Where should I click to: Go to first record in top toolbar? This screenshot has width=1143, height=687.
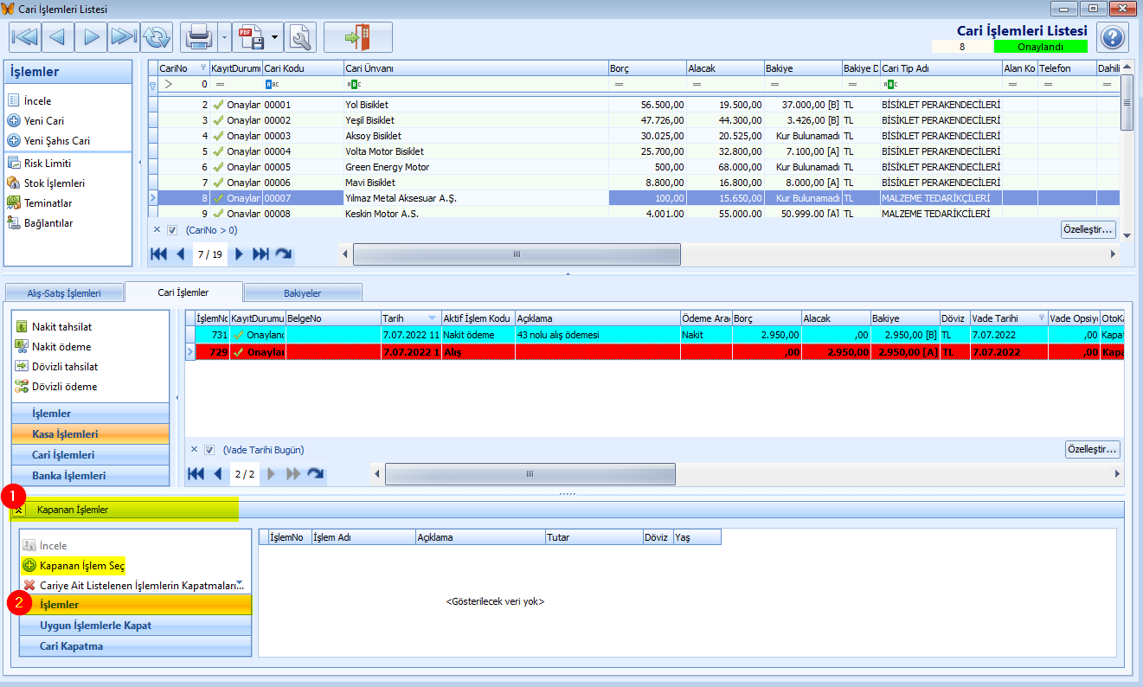pos(25,37)
